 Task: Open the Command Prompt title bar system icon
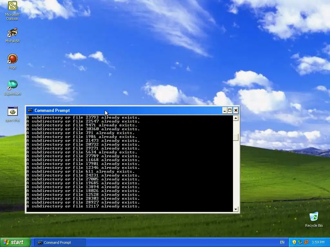point(30,111)
